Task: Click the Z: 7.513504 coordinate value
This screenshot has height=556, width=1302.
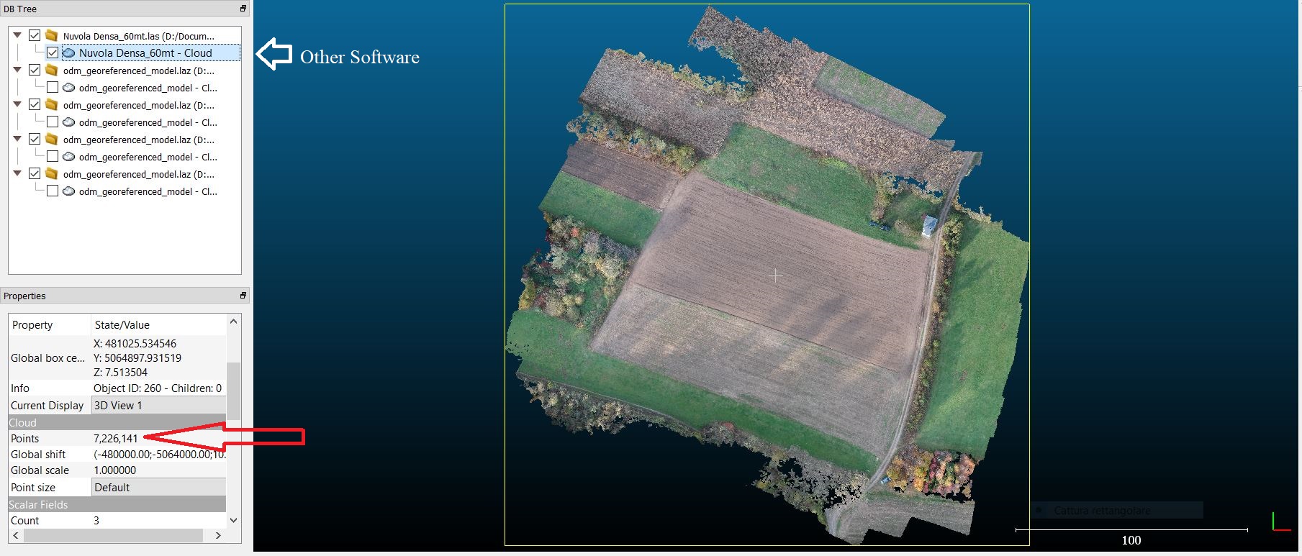Action: [120, 373]
